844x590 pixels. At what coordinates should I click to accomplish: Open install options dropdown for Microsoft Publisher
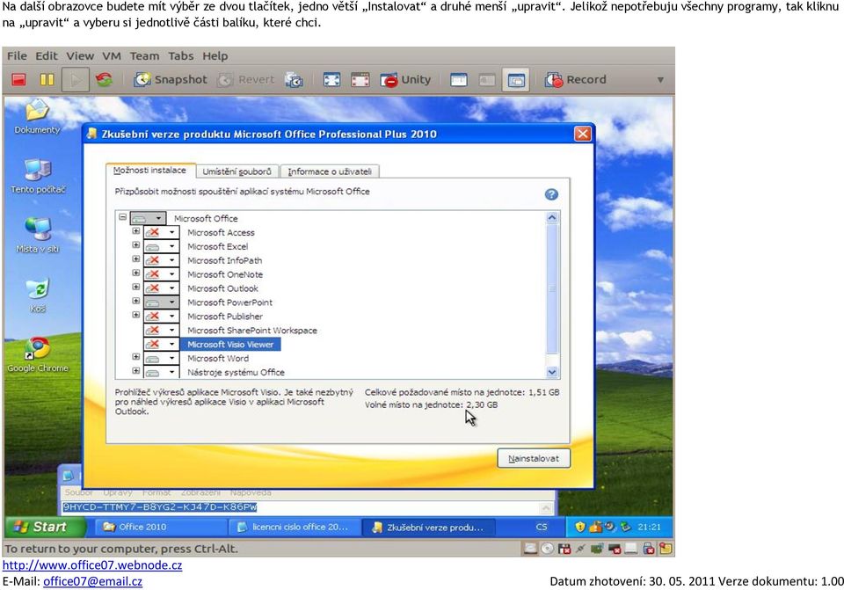(x=162, y=317)
